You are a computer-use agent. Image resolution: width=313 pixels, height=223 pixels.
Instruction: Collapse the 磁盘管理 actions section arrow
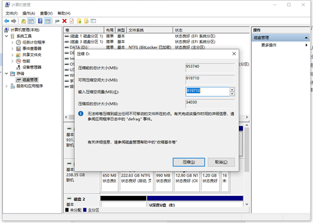point(306,38)
